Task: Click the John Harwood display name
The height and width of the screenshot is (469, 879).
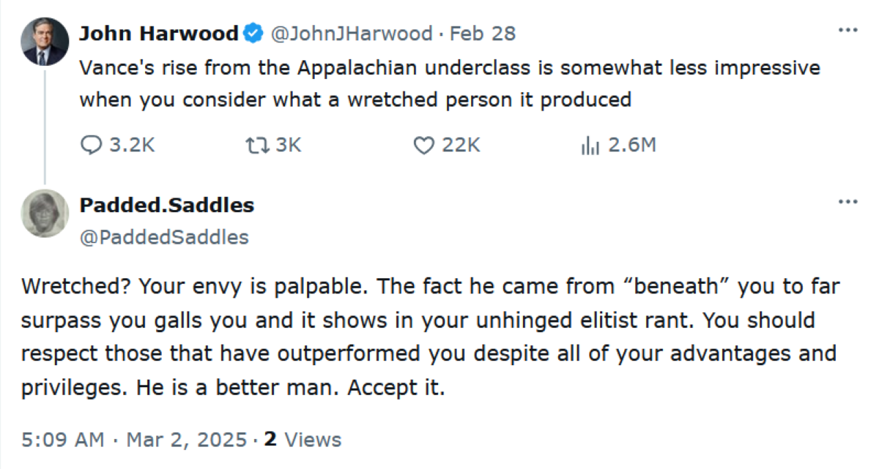Action: [159, 34]
